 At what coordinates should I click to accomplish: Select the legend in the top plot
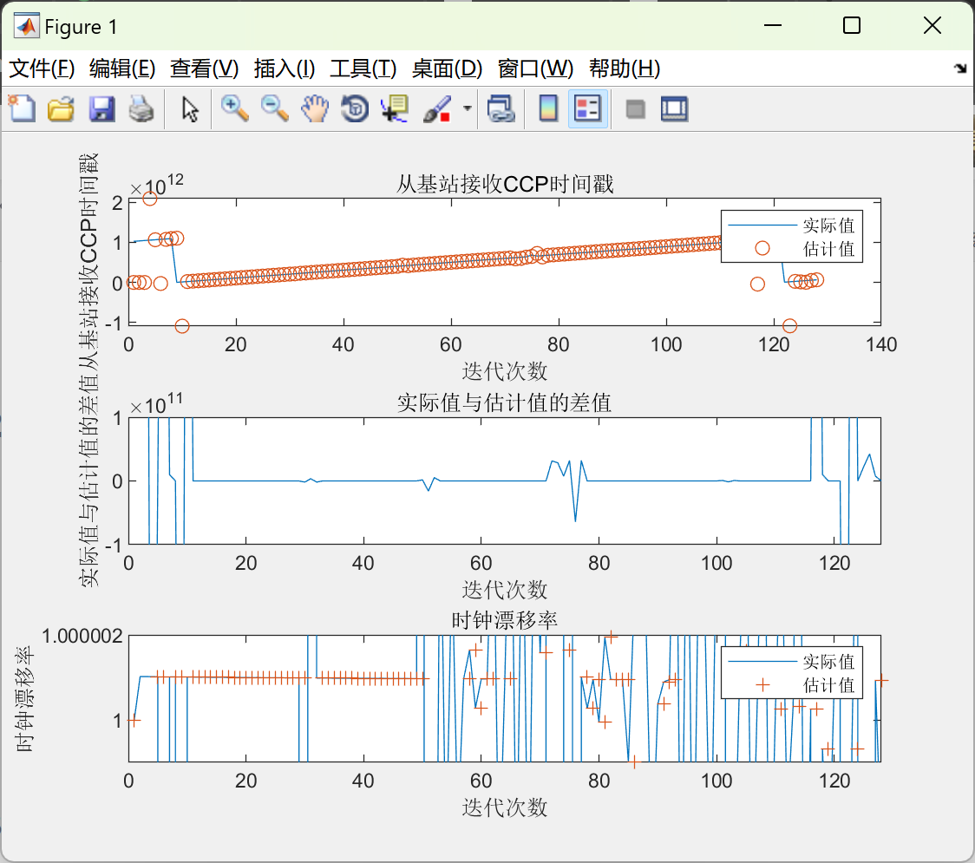tap(792, 236)
